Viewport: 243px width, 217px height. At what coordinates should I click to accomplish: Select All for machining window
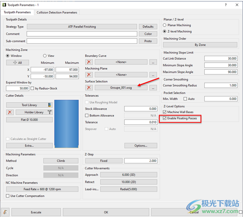17,63
